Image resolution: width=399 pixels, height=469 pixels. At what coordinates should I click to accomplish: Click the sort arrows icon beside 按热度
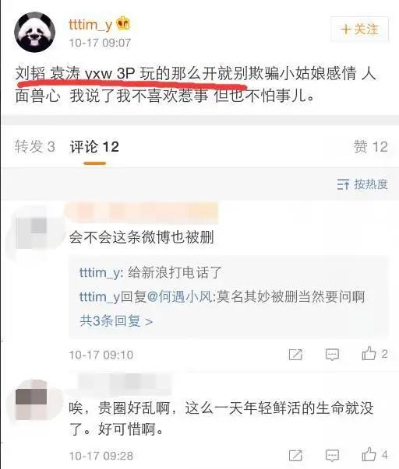pyautogui.click(x=343, y=184)
